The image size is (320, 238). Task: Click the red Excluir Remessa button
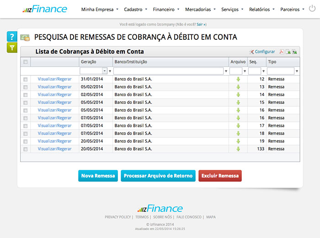[x=219, y=176]
